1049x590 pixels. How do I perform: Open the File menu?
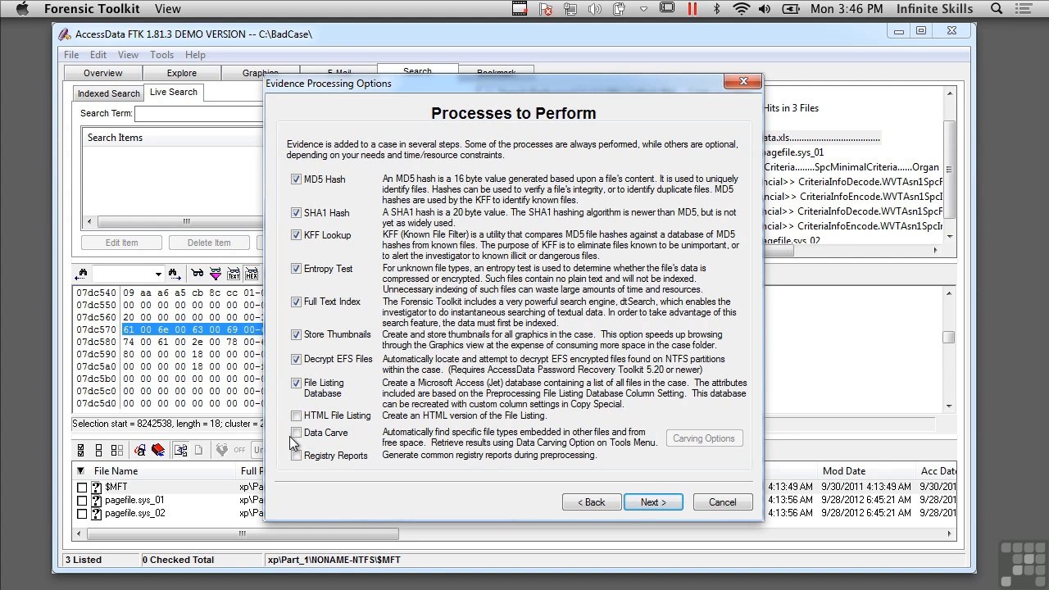pos(71,55)
